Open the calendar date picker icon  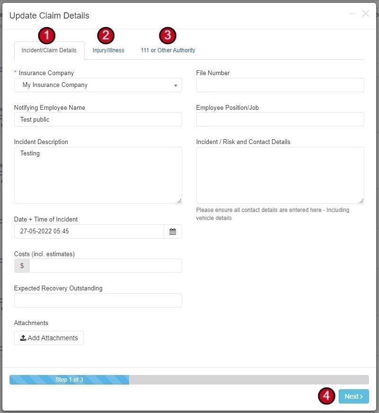(x=173, y=231)
